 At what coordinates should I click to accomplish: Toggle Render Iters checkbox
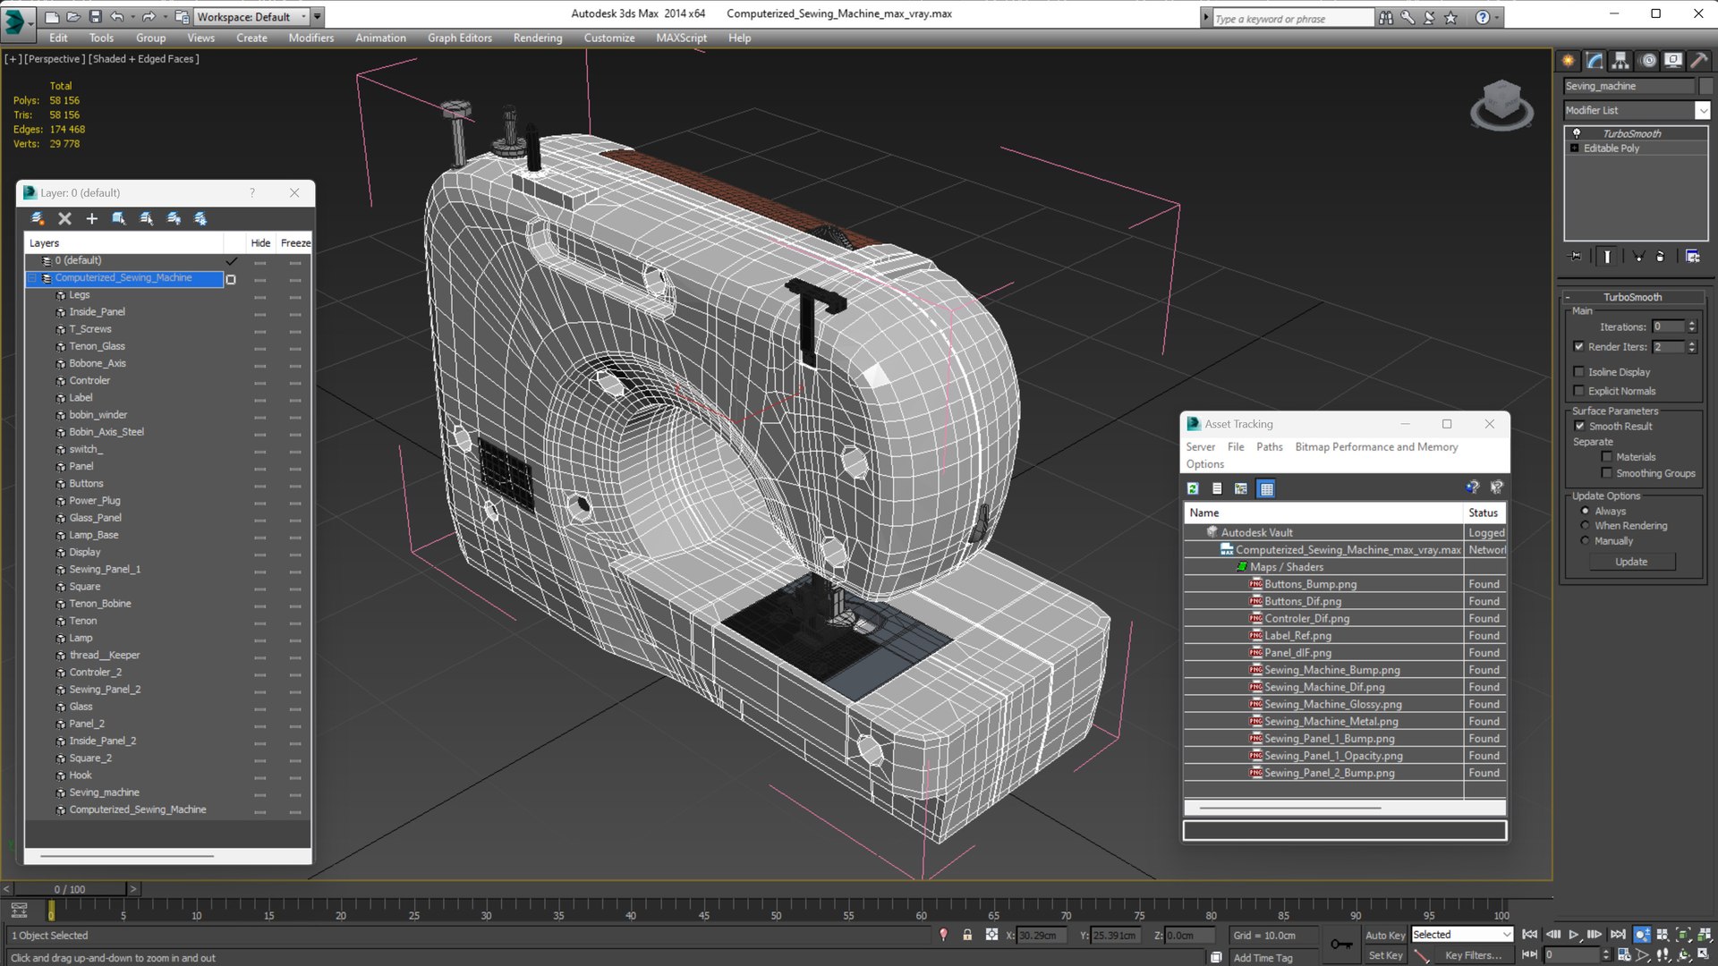coord(1578,347)
